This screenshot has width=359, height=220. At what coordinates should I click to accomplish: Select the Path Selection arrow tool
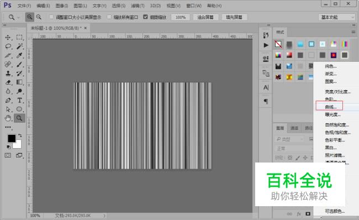[8, 109]
